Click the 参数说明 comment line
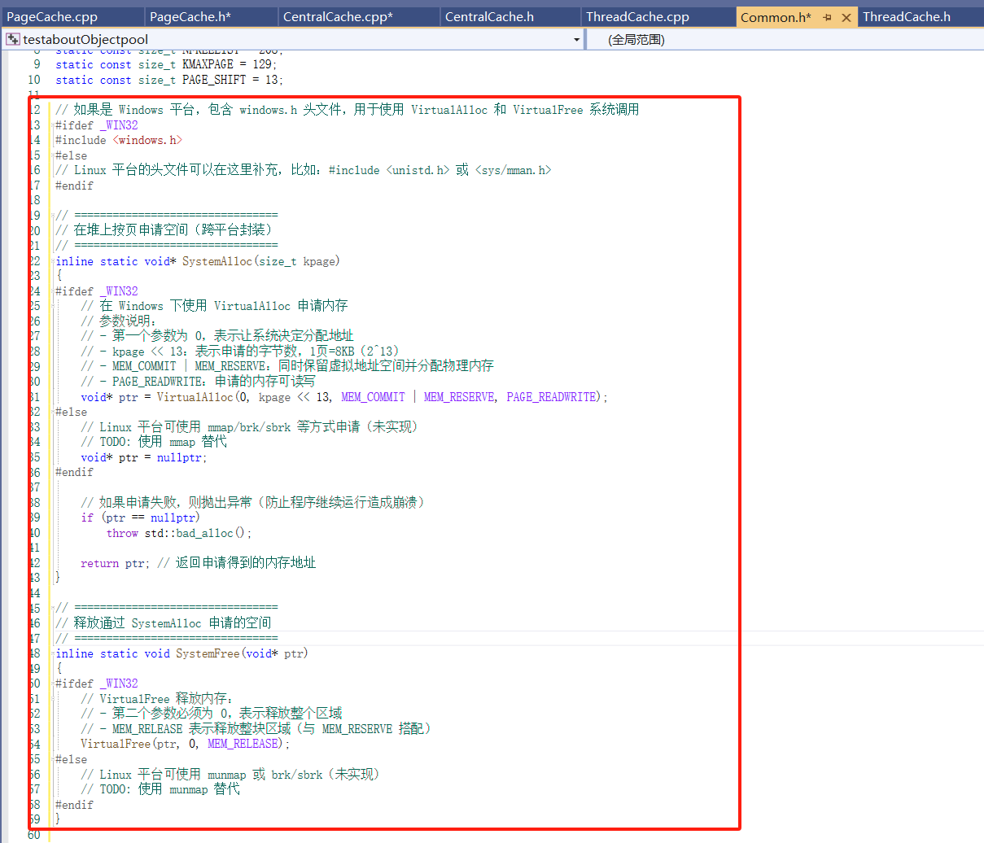 pos(118,321)
